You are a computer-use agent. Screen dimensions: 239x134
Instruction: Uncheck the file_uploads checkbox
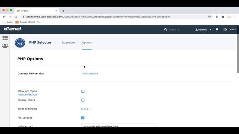(x=83, y=118)
